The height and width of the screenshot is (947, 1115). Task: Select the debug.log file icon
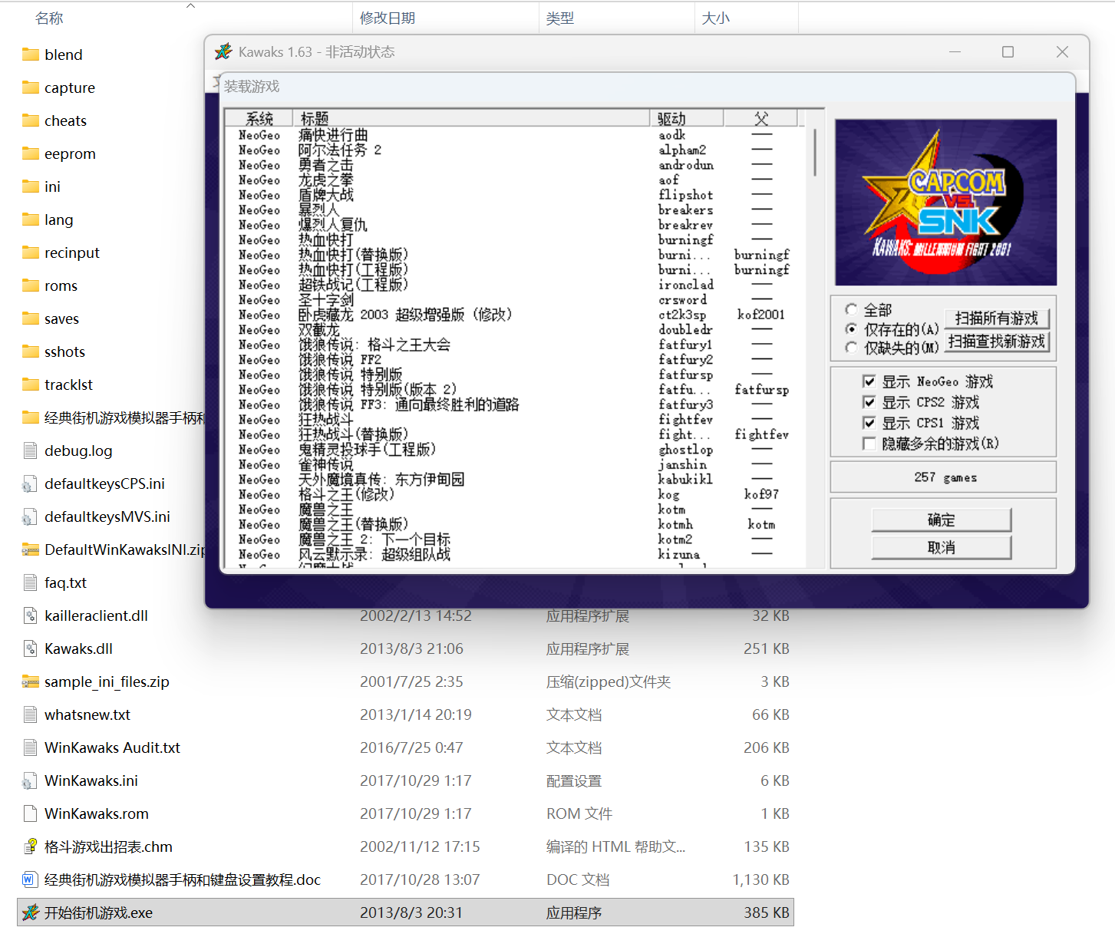pyautogui.click(x=31, y=450)
